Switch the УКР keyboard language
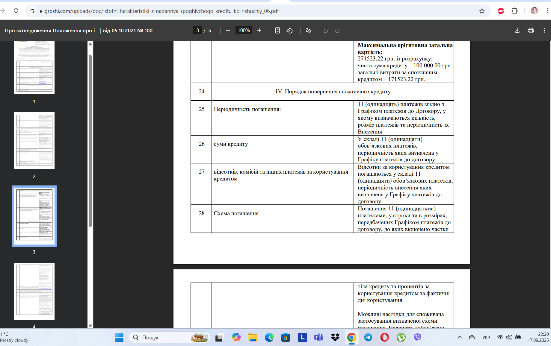Viewport: 551px width, 346px height. (x=486, y=337)
